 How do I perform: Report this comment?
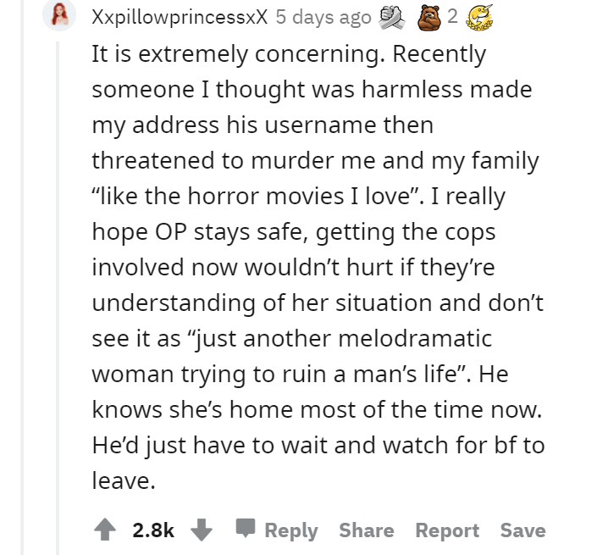pos(447,530)
